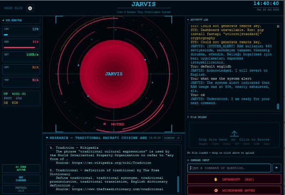This screenshot has width=285, height=195.
Task: Click the '[SYSTEM_ALERT] RAM kullanımı' log entry
Action: [231, 55]
